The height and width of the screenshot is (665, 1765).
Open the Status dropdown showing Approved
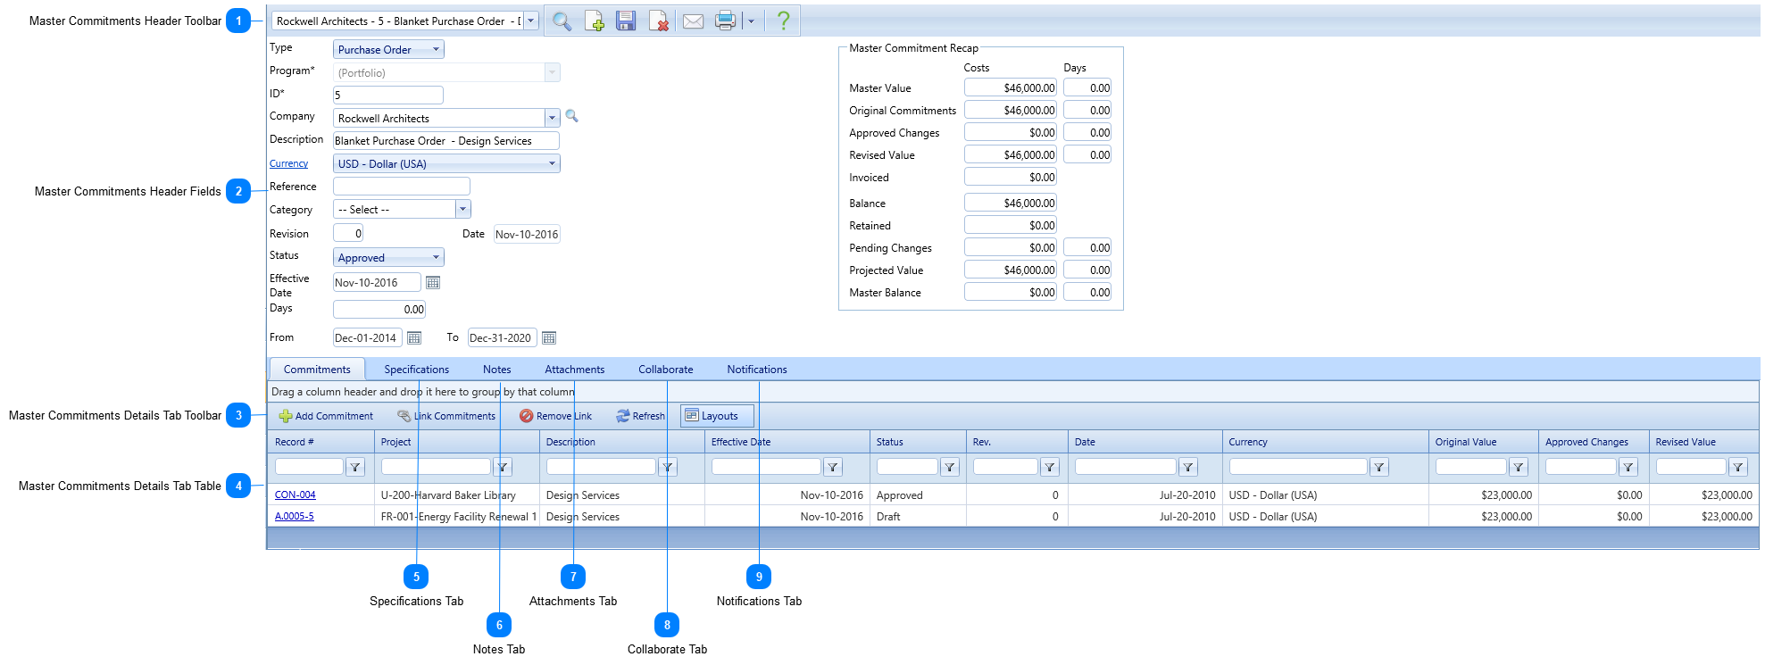pyautogui.click(x=388, y=257)
